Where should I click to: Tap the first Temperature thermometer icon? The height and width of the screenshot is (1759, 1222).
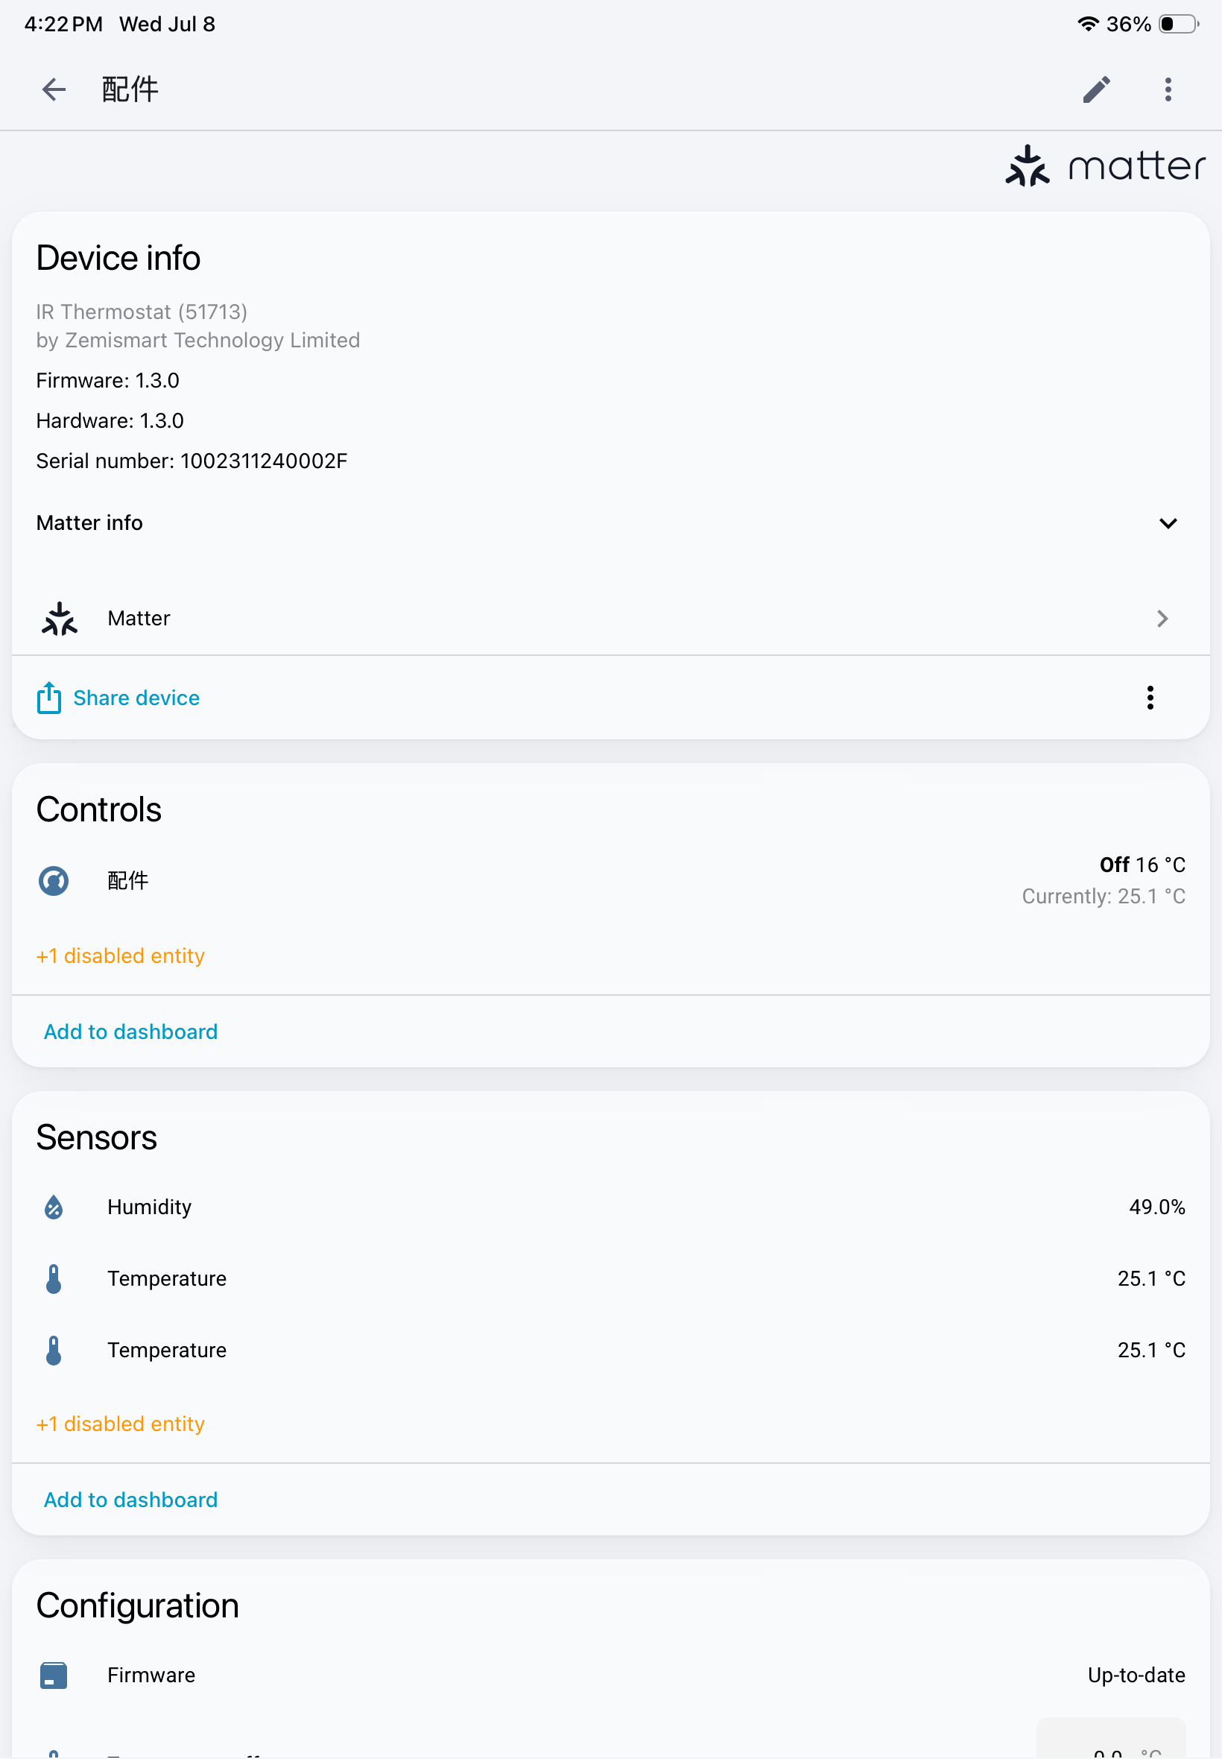click(x=54, y=1278)
